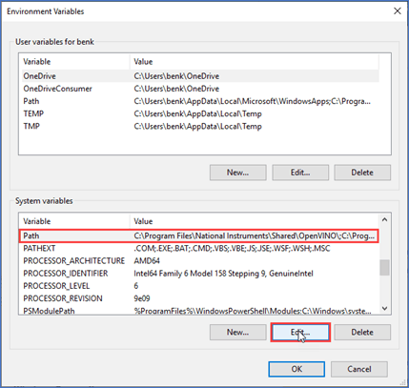Dismiss the dialog with Cancel
Image resolution: width=409 pixels, height=388 pixels.
point(359,369)
